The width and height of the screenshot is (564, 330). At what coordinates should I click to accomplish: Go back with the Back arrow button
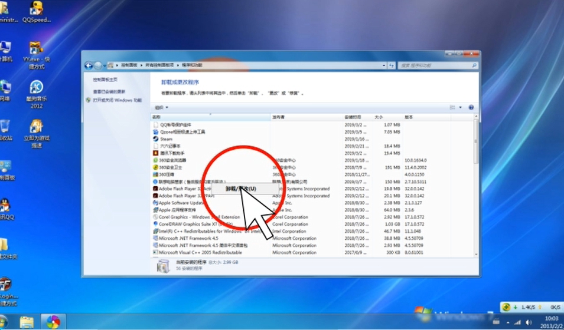pyautogui.click(x=89, y=65)
